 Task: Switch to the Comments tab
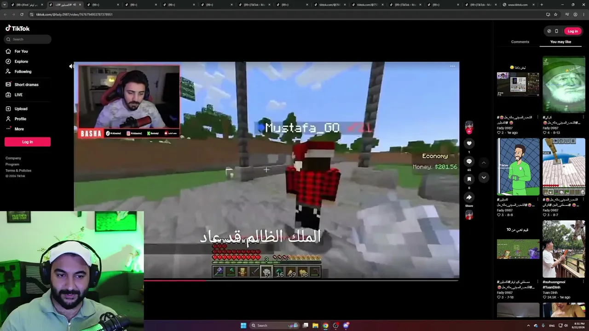tap(520, 42)
